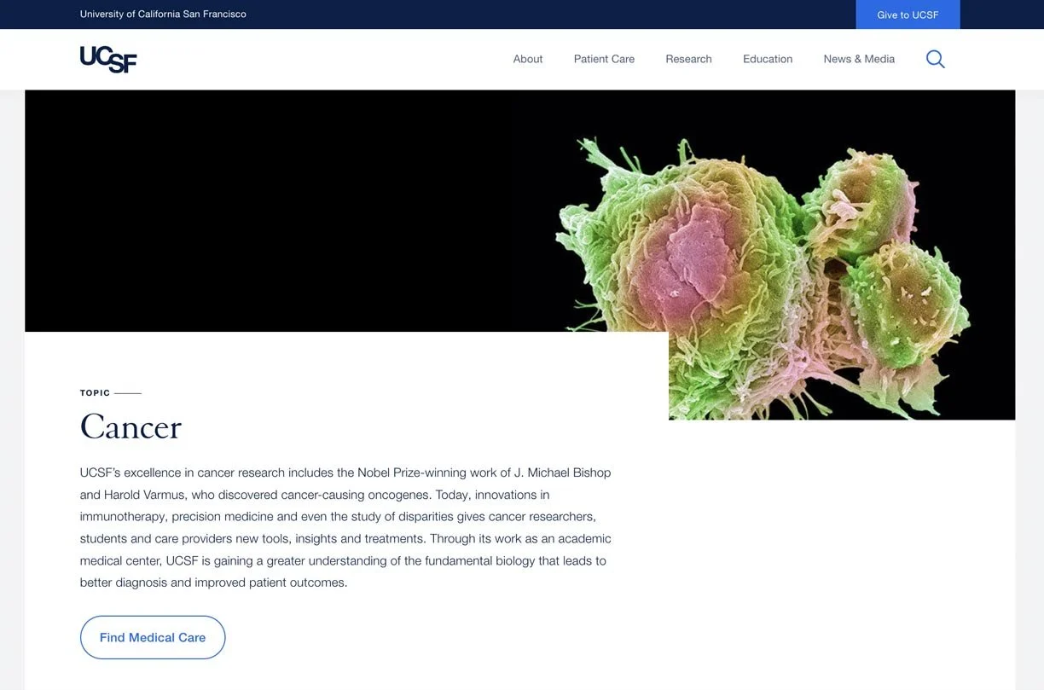
Task: Click the Give to UCSF button
Action: 908,14
